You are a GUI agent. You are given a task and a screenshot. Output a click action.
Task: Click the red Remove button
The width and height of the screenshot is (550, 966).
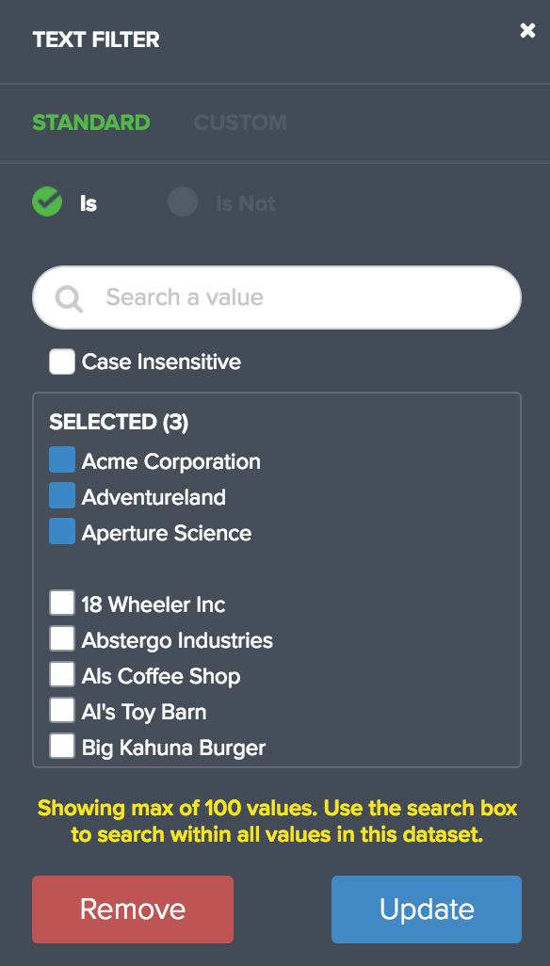tap(133, 910)
